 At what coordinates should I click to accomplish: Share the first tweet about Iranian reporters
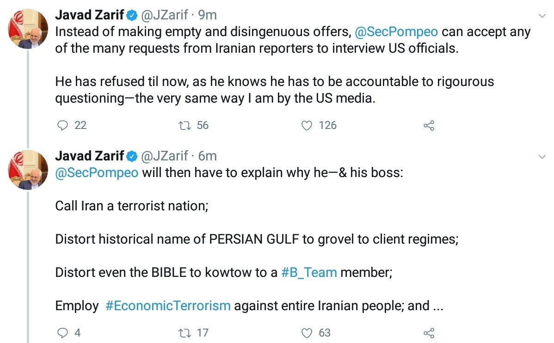click(x=429, y=125)
